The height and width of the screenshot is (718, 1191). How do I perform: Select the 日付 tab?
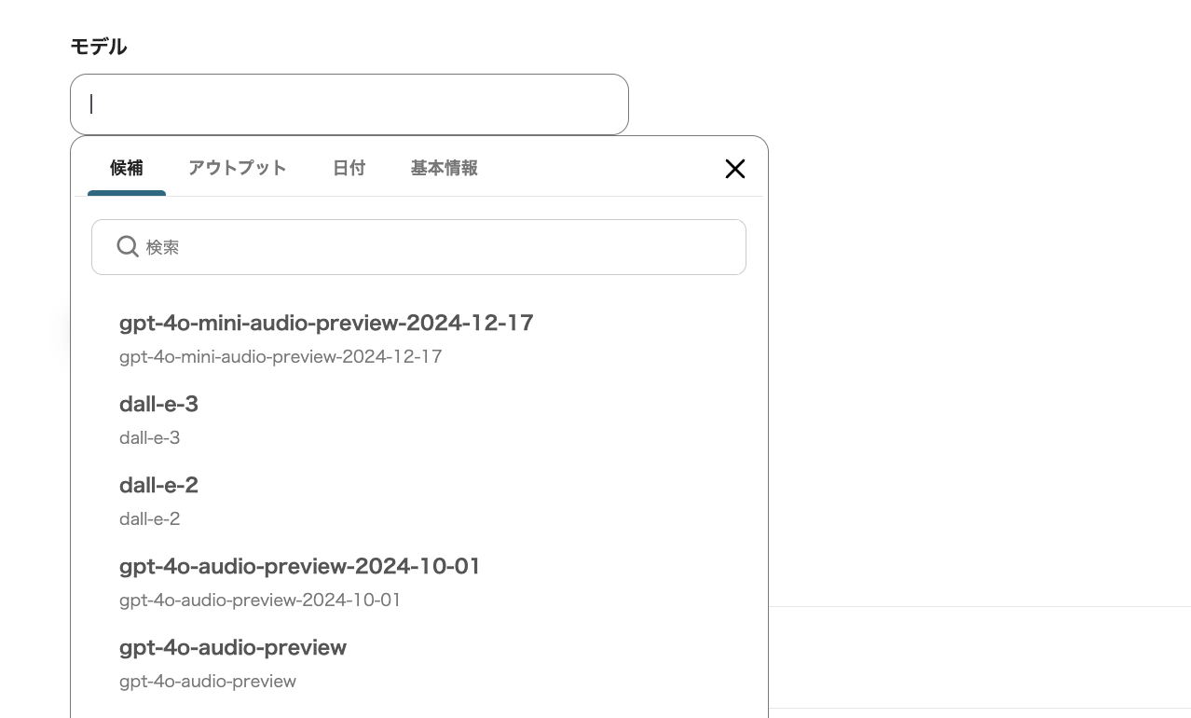349,168
